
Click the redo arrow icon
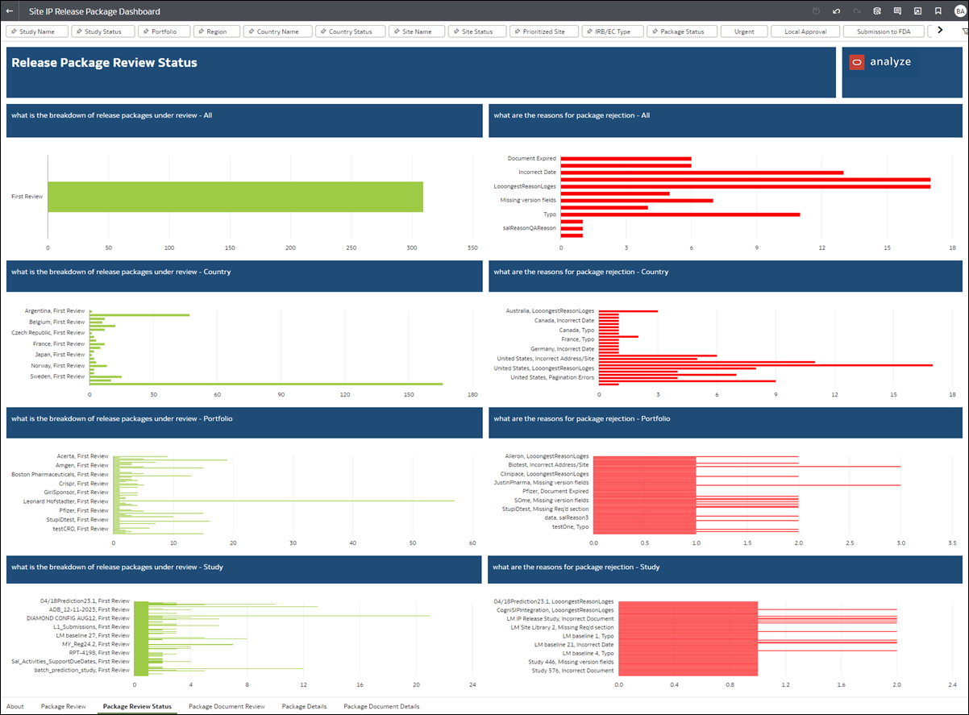point(856,11)
